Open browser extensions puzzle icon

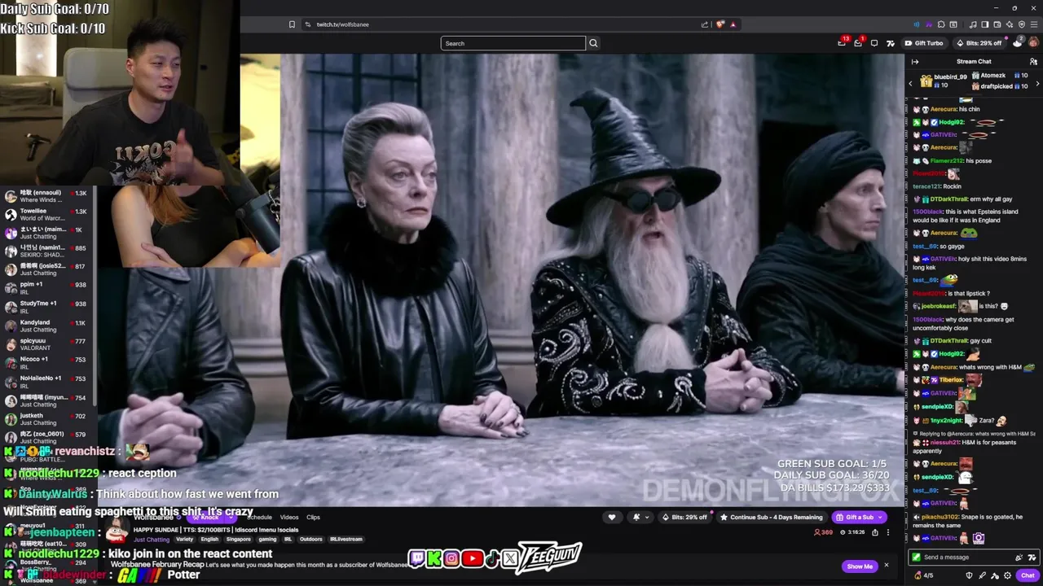(941, 24)
